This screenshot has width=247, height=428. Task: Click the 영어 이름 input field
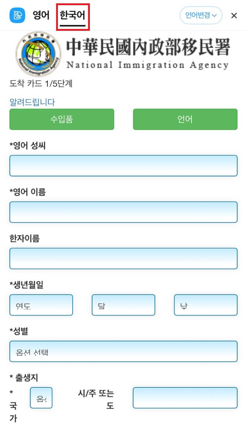point(123,212)
